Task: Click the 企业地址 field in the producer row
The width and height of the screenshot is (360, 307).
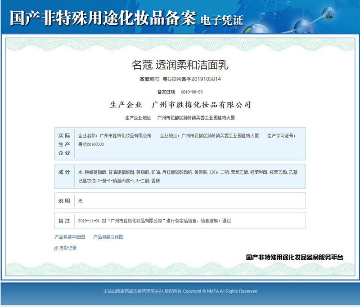Action: tap(209, 136)
